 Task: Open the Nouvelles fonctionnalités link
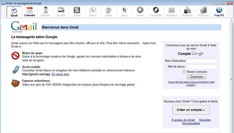pos(196,122)
